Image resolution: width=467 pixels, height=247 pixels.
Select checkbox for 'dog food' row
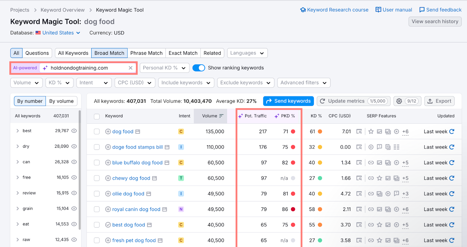(x=97, y=132)
